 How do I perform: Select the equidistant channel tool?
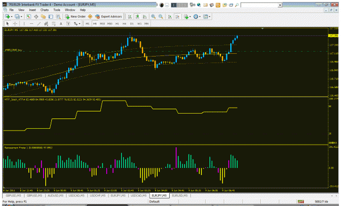tap(46, 23)
